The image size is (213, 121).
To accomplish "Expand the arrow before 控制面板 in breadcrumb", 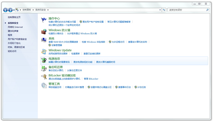I will [x=20, y=10].
